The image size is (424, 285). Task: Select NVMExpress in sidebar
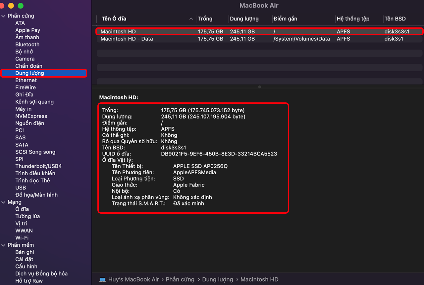click(x=31, y=116)
